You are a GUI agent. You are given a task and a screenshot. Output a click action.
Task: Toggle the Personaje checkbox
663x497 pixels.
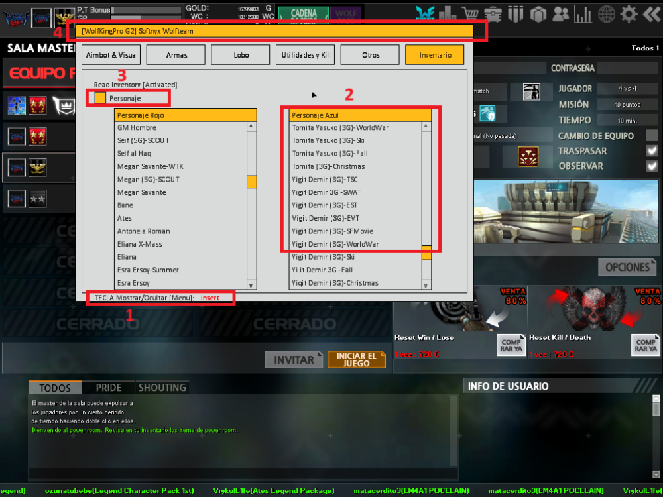[100, 98]
